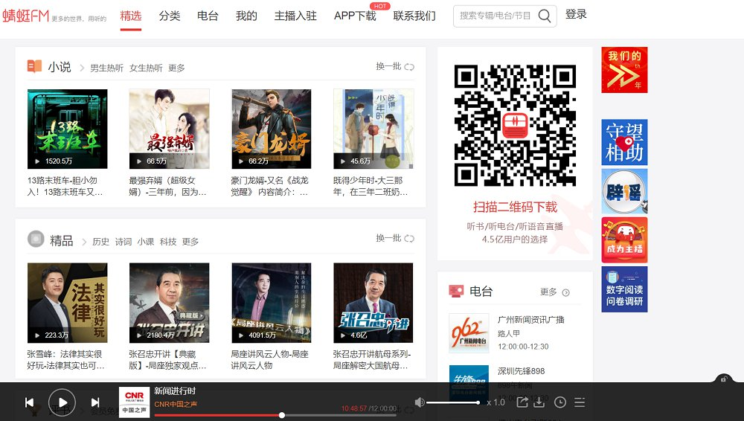The height and width of the screenshot is (421, 744).
Task: Refresh the 精品 section with 换一批
Action: click(x=394, y=239)
